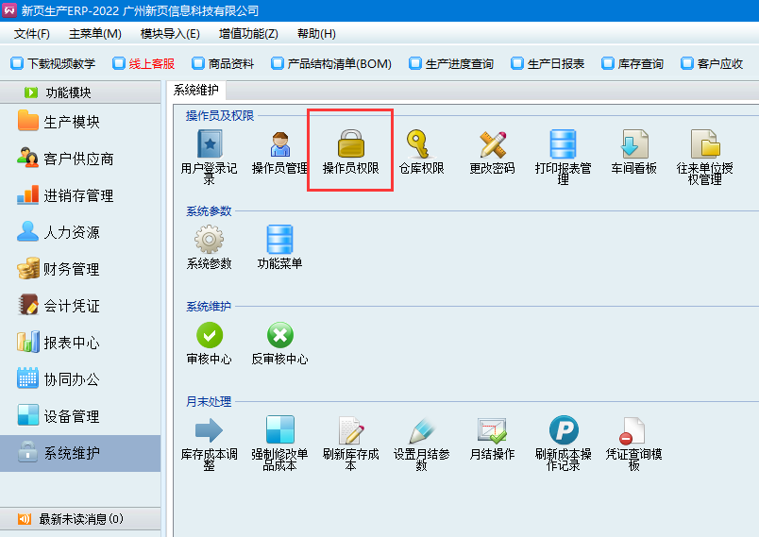Screen dimensions: 759x537
Task: Open 操作员权限 lock icon
Action: (x=350, y=145)
